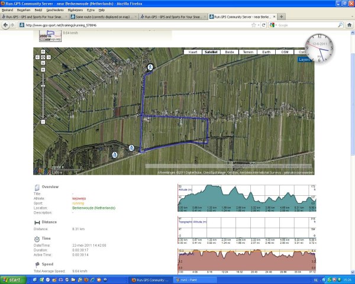
Task: Click the route marker at bottom-left of the map
Action: coord(114,154)
